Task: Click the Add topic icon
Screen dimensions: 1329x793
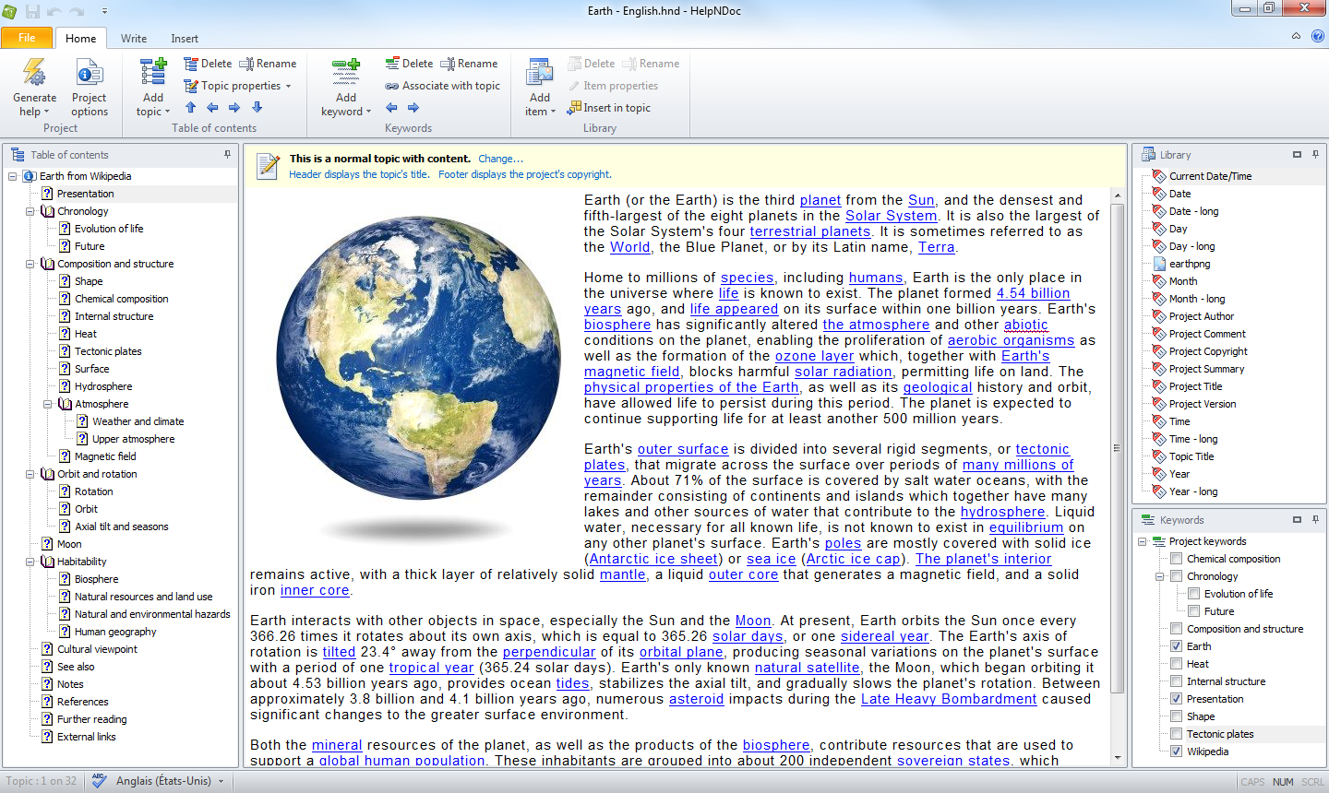Action: click(153, 74)
